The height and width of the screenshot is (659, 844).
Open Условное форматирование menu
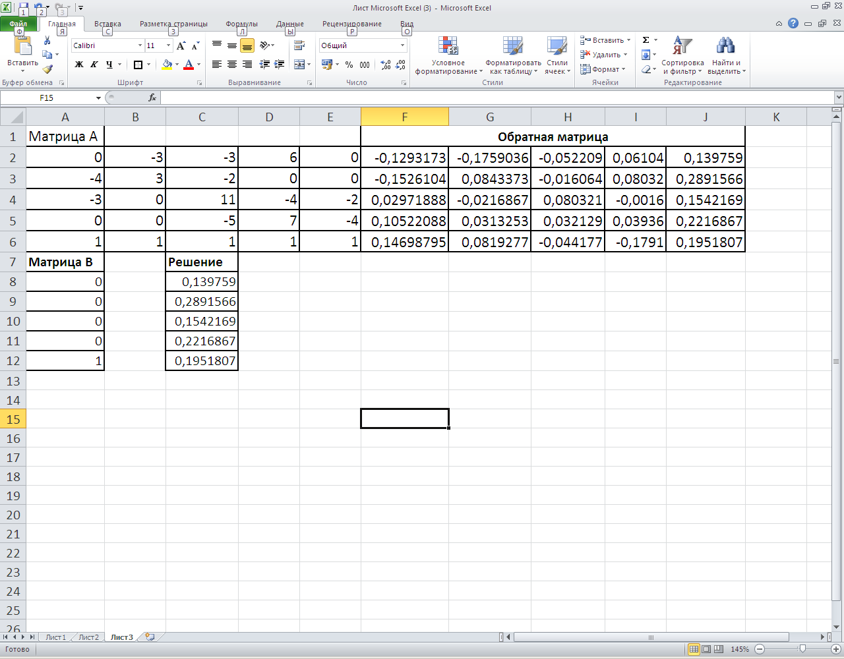click(x=448, y=56)
